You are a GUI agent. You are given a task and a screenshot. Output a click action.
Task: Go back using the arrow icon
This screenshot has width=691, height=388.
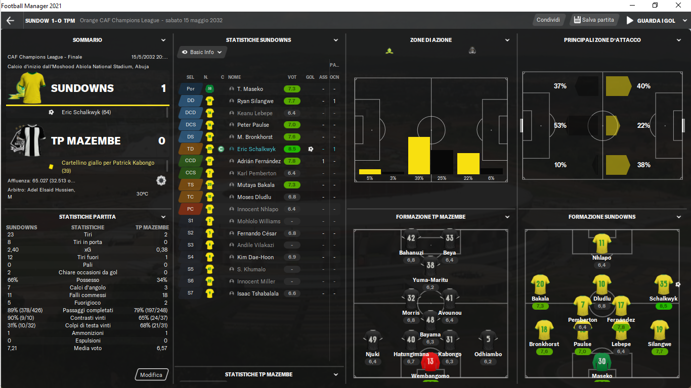(x=10, y=20)
